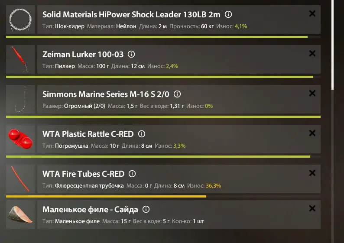This screenshot has height=243, width=344.
Task: Click the vertical scrollbar on the right
Action: (333, 45)
